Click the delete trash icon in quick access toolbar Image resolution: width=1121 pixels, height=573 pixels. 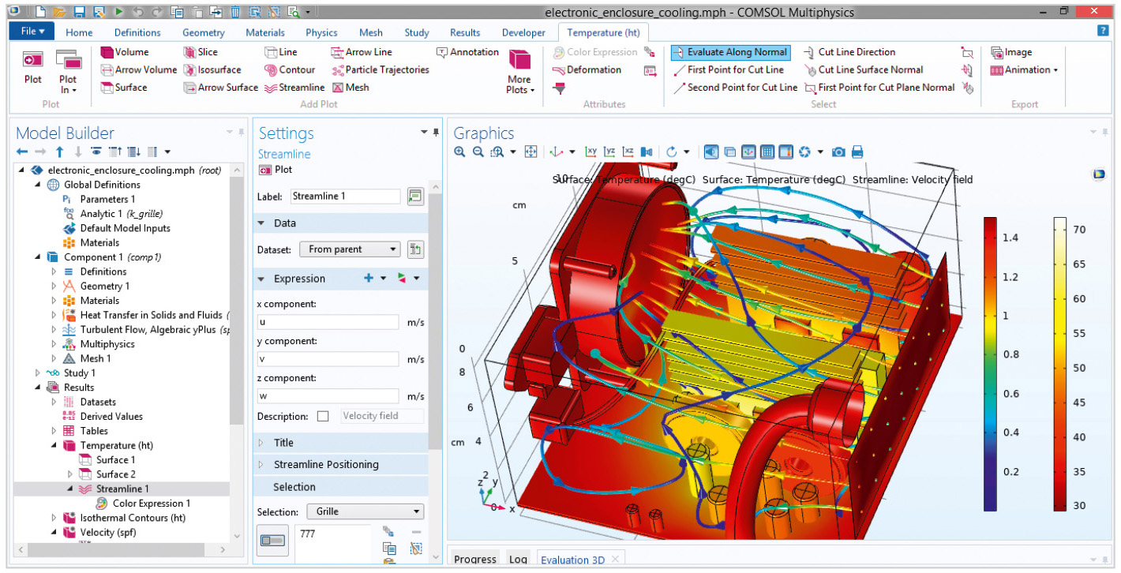(235, 12)
